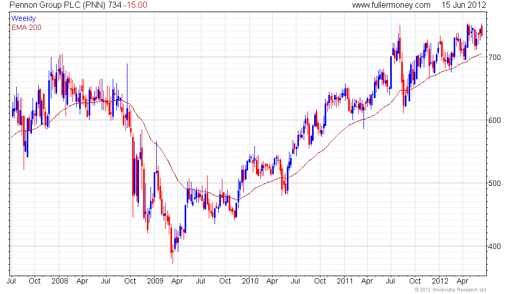The image size is (514, 294).
Task: Open the www.fullermoney.com link
Action: click(x=391, y=5)
